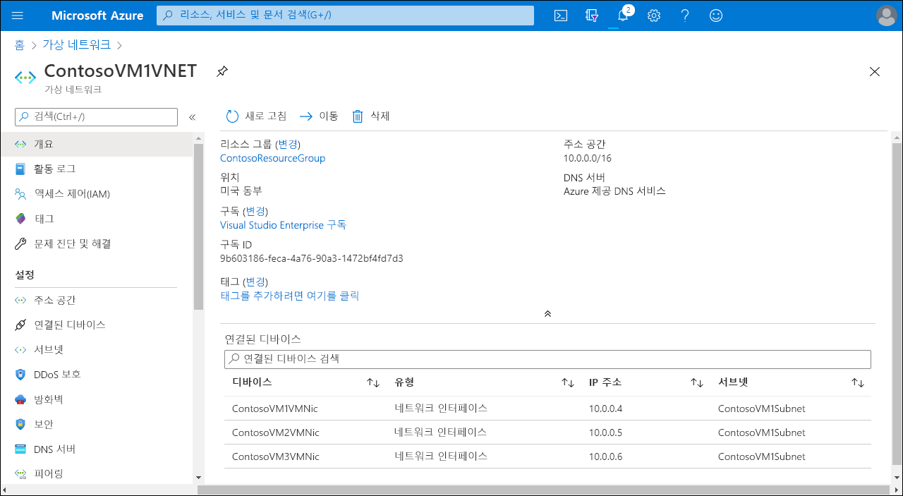The image size is (903, 496).
Task: Click the 삭제 delete button
Action: [371, 116]
